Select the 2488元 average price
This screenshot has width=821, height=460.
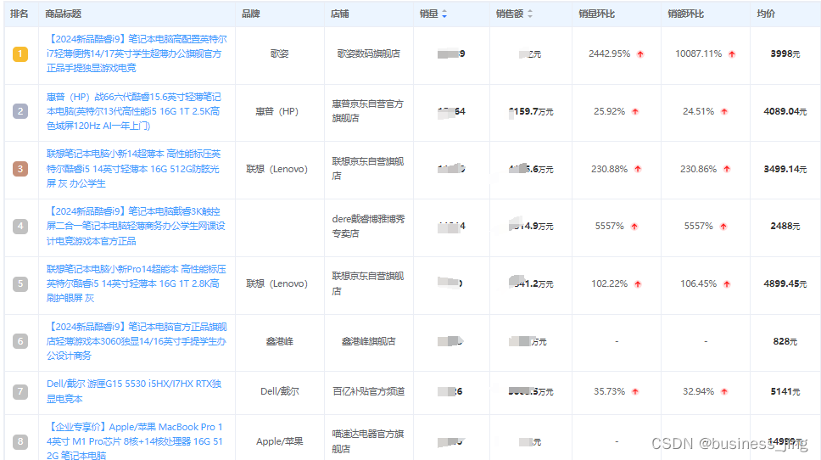(785, 226)
